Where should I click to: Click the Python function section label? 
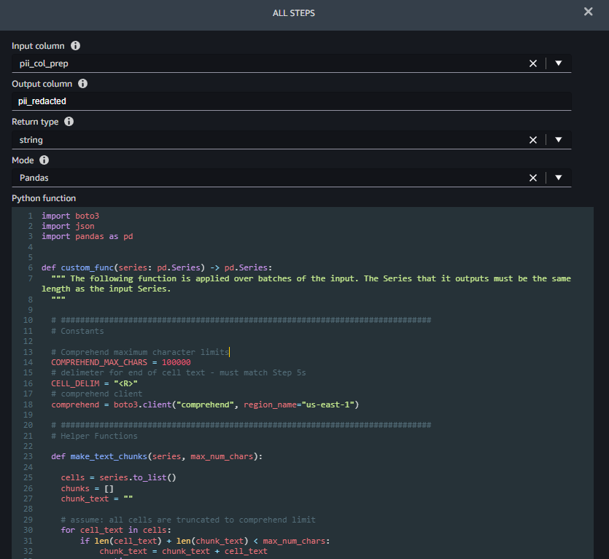tap(43, 198)
